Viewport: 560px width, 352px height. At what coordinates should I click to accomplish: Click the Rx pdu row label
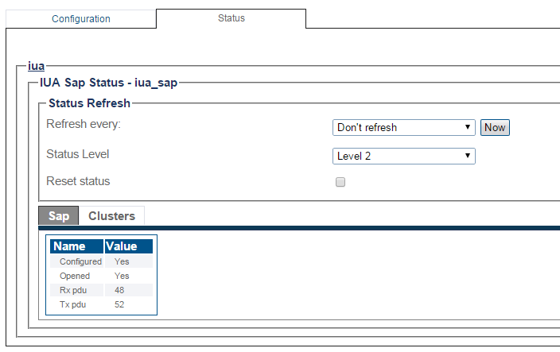tap(73, 290)
